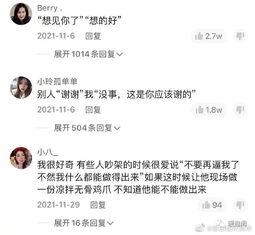Reply to 小玲孤单单's comment via 回复

(x=93, y=110)
